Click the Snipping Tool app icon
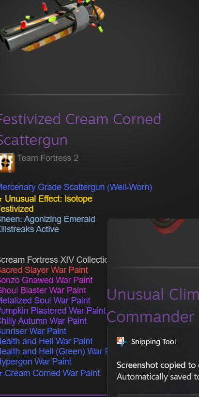The width and height of the screenshot is (199, 397). pyautogui.click(x=122, y=342)
